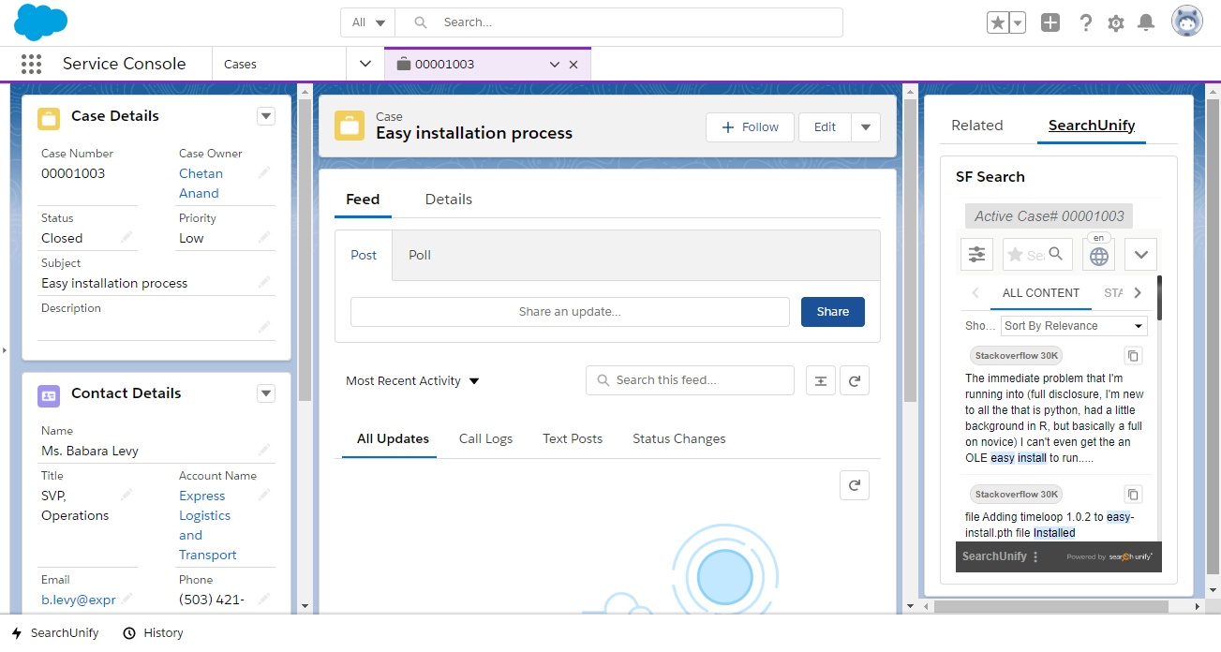This screenshot has width=1221, height=652.
Task: Expand the Case Details panel menu arrow
Action: point(266,116)
